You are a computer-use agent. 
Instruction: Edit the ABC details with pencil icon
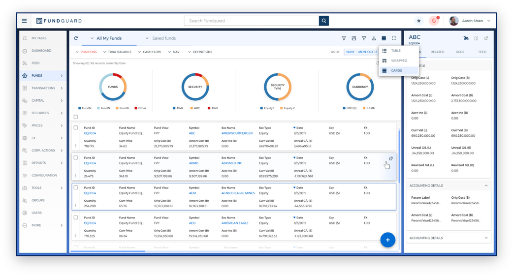coord(476,38)
